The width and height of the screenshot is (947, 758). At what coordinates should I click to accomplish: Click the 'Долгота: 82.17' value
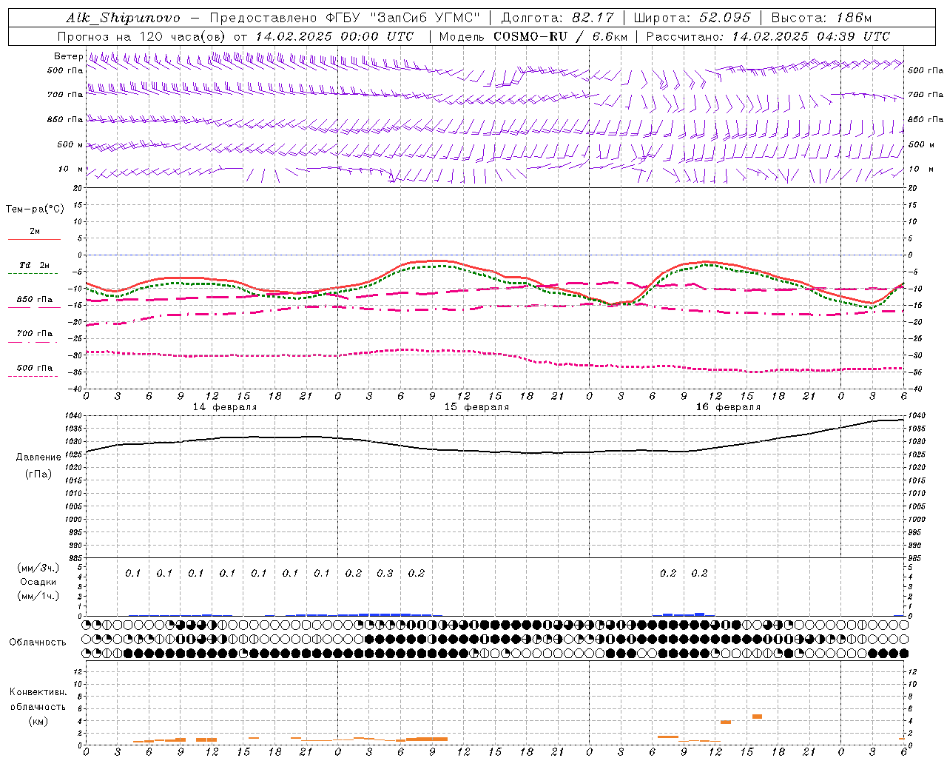558,18
